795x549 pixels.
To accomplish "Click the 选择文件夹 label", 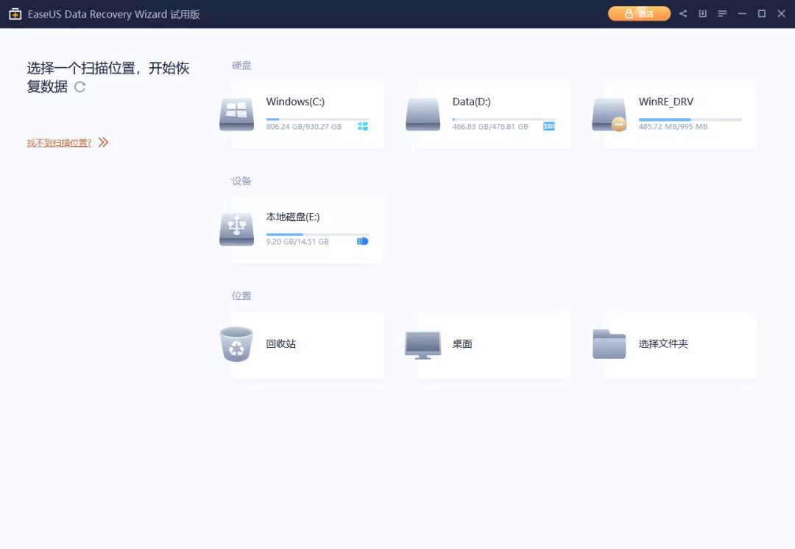I will click(x=663, y=343).
